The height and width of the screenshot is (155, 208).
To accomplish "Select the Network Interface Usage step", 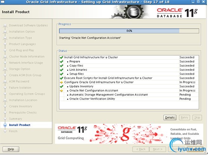I will click(x=26, y=63).
